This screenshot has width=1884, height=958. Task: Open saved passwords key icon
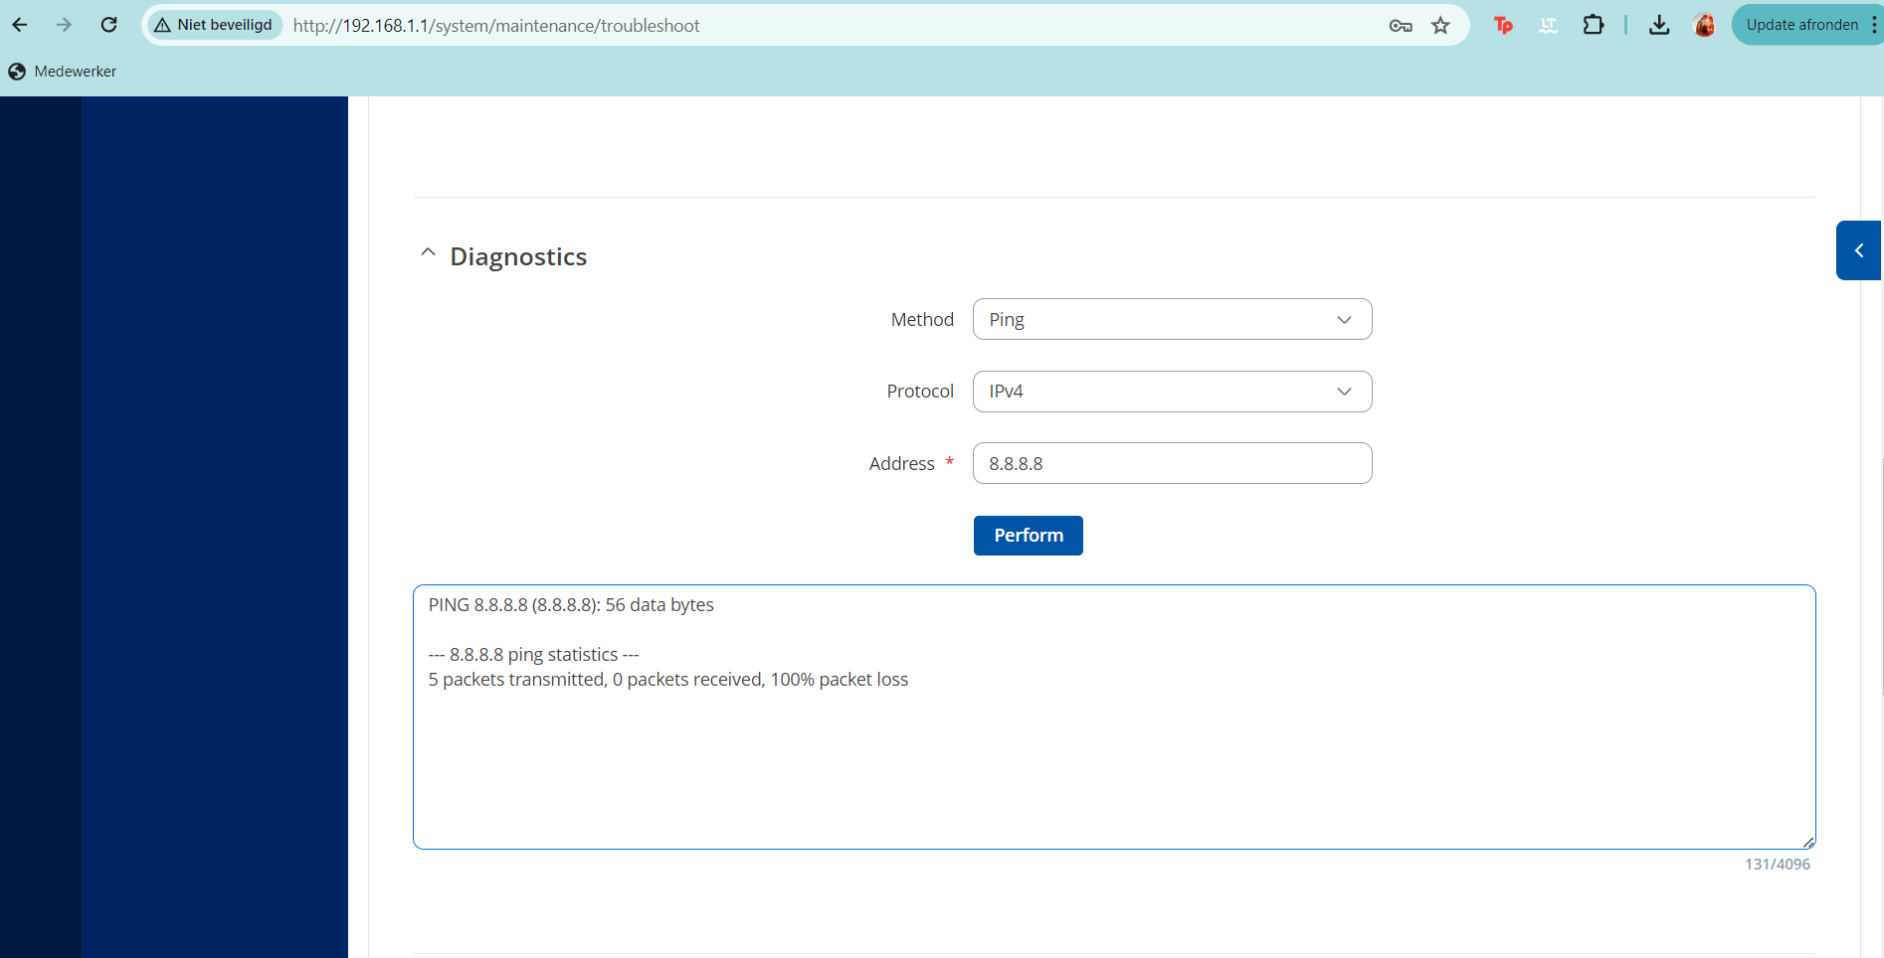click(1401, 26)
